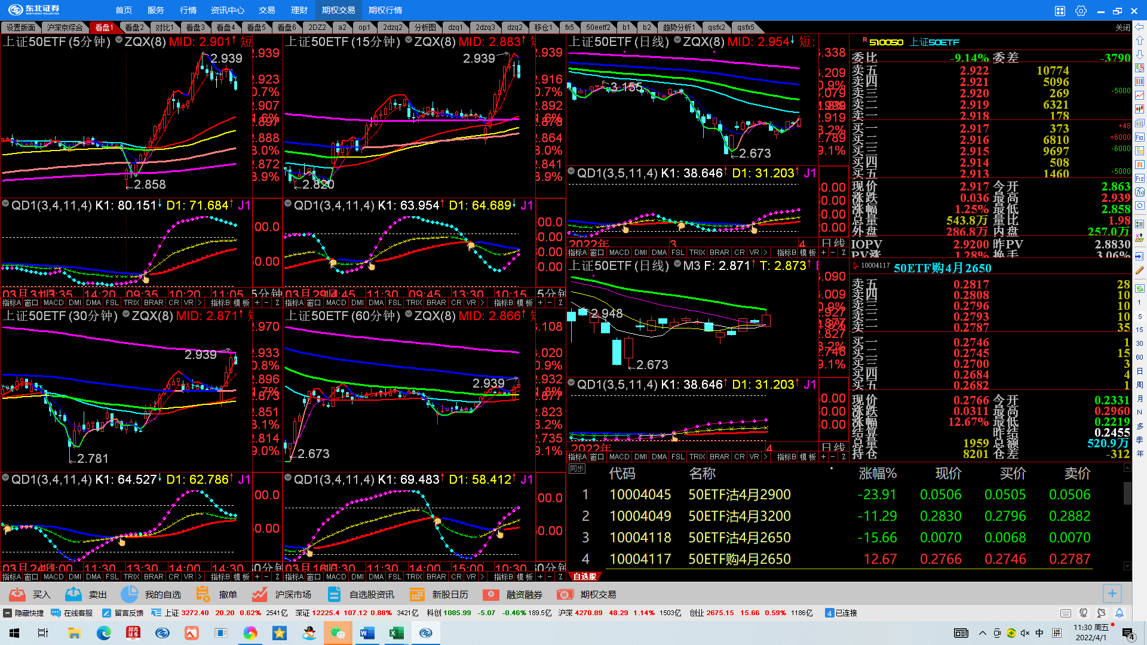Select the candlestick chart sidebar icon
Screen dimensions: 1147x645
[1140, 109]
